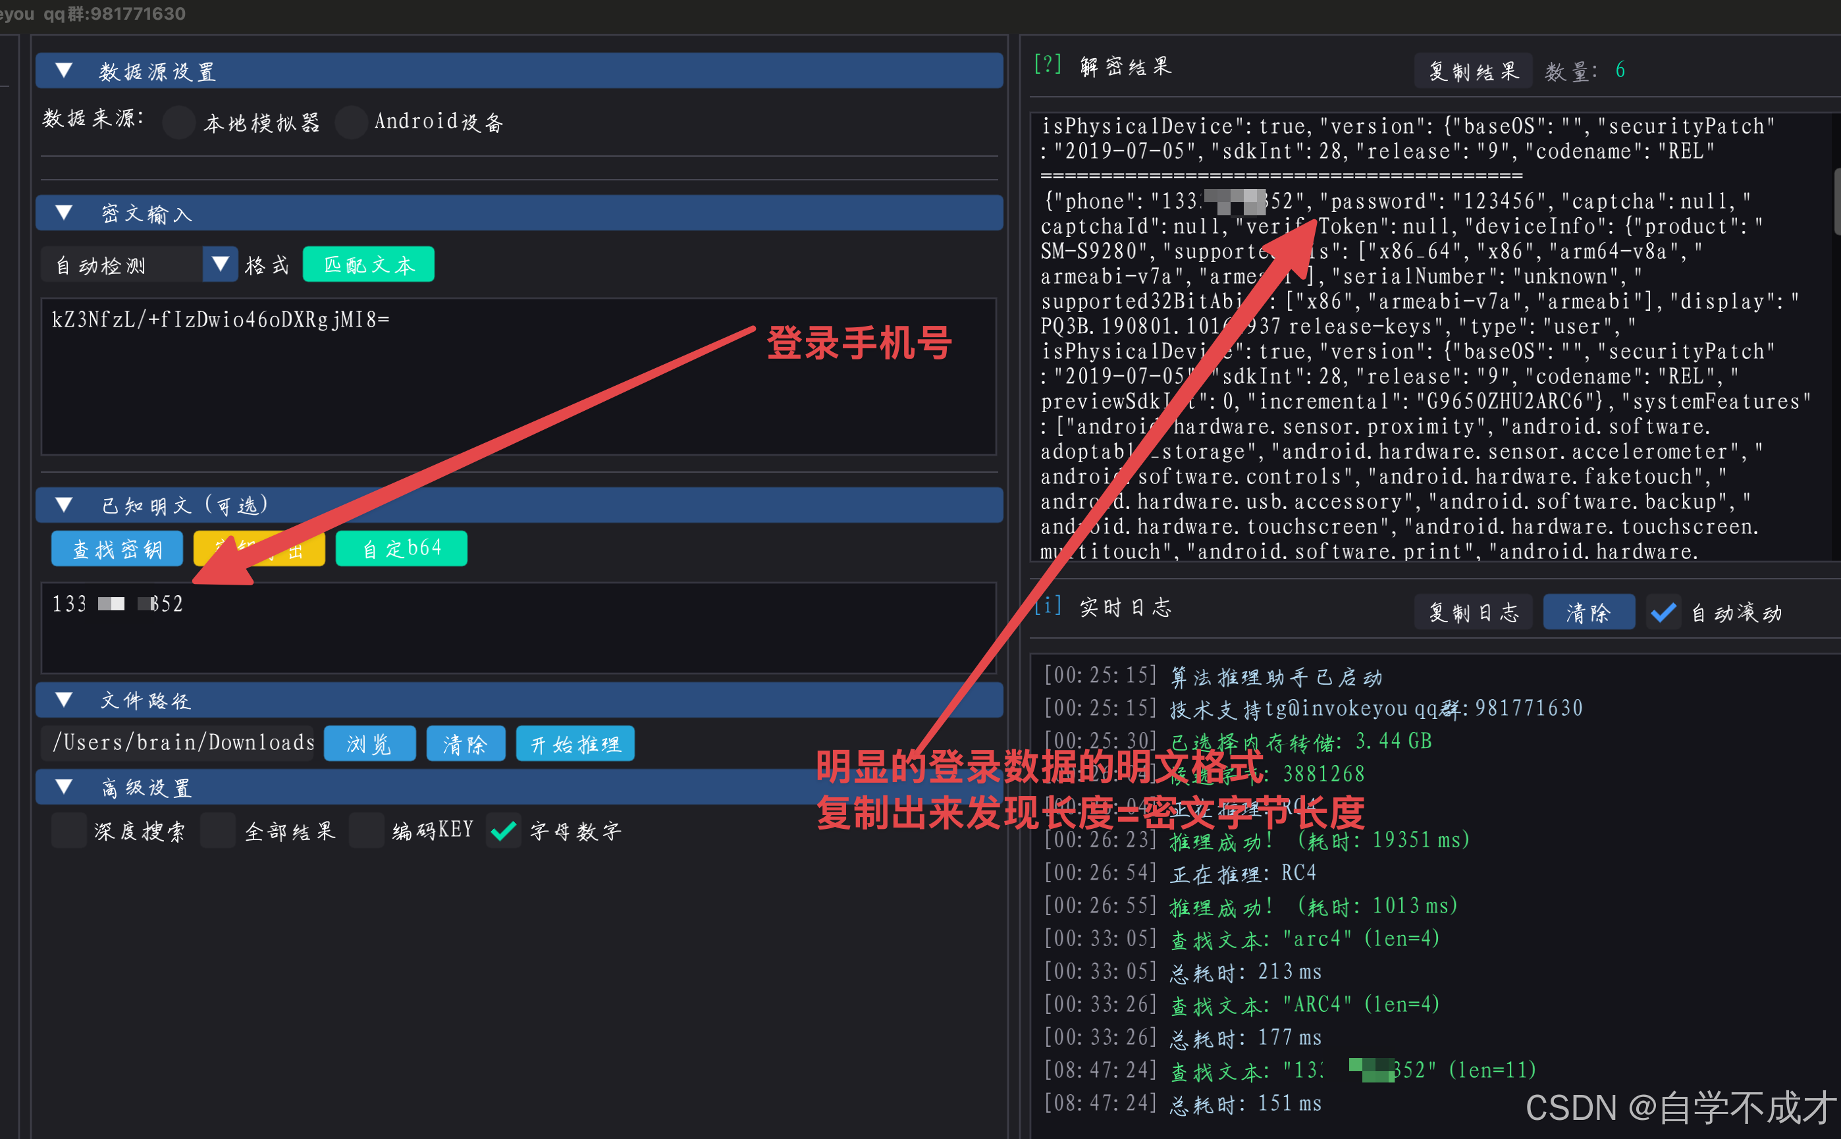Screen dimensions: 1841x1139
Task: Click 清除 button in the log panel
Action: pos(1588,612)
